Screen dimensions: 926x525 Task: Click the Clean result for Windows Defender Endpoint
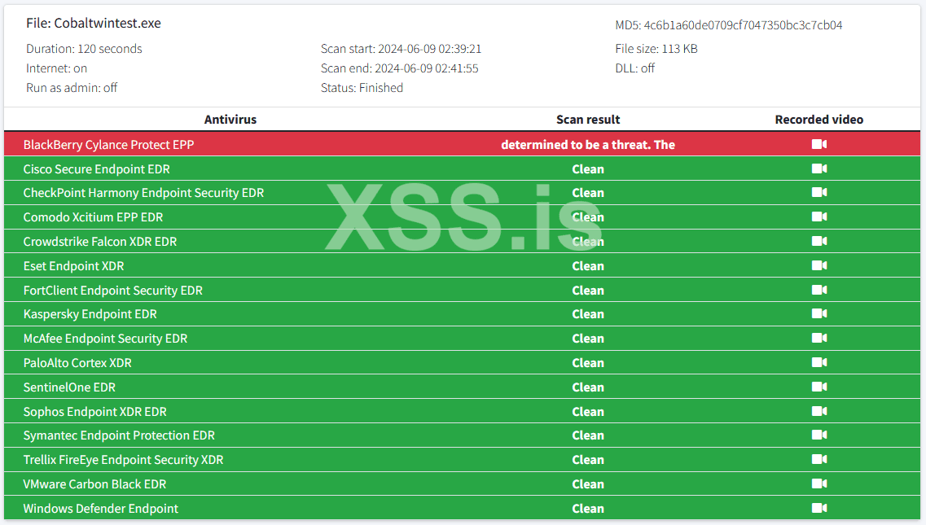click(x=588, y=509)
